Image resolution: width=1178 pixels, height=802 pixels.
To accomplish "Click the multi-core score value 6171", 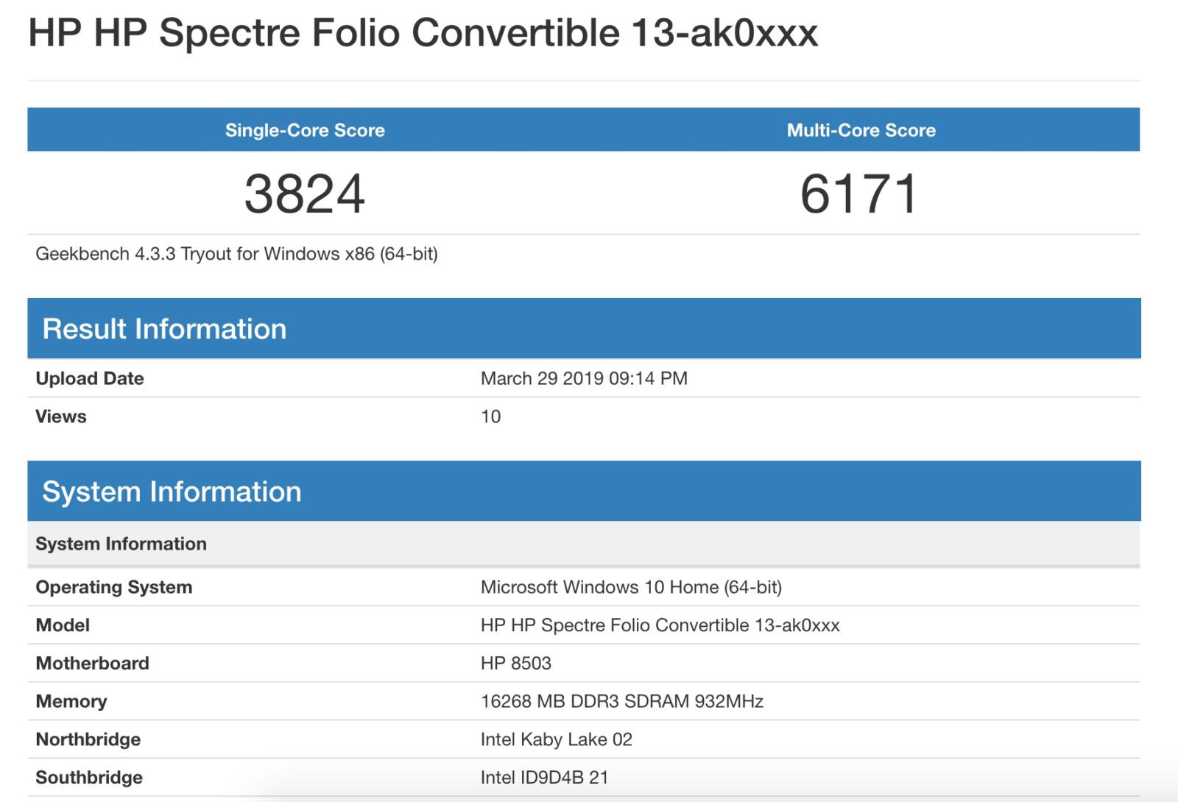I will (859, 194).
